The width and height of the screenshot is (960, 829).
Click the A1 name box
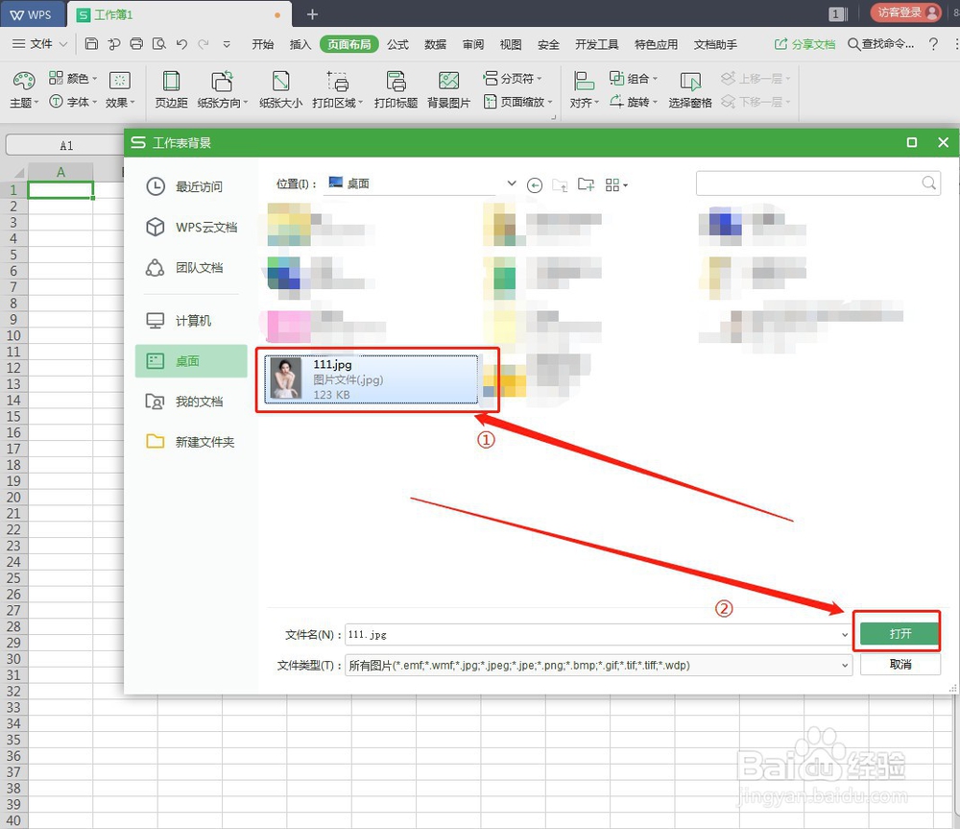tap(66, 145)
